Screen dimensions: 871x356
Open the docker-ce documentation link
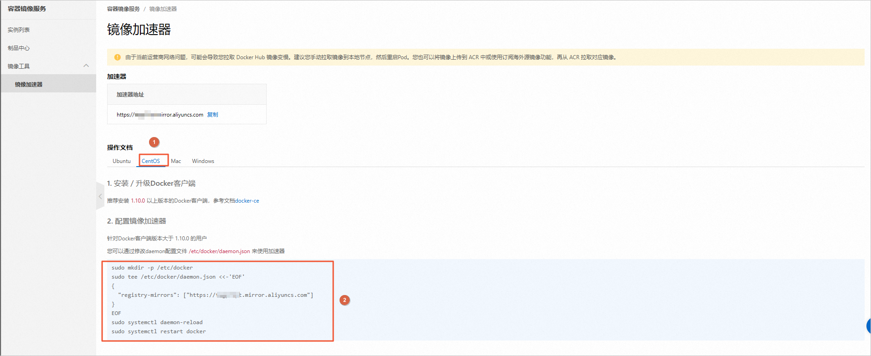(x=247, y=201)
